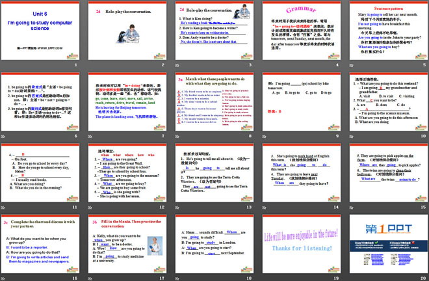This screenshot has width=429, height=281.
Task: Select slide 18 about studying in London
Action: coord(214,244)
